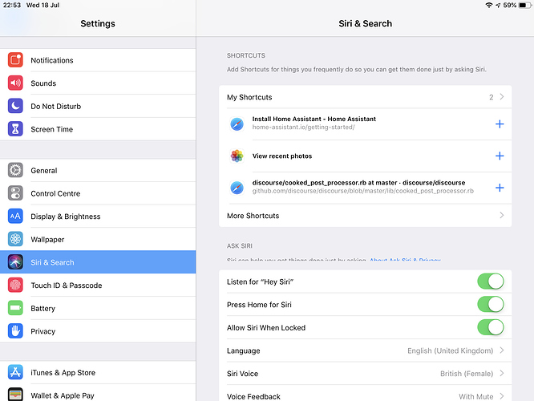Tap the My Shortcuts count "2"
This screenshot has width=534, height=401.
(491, 97)
